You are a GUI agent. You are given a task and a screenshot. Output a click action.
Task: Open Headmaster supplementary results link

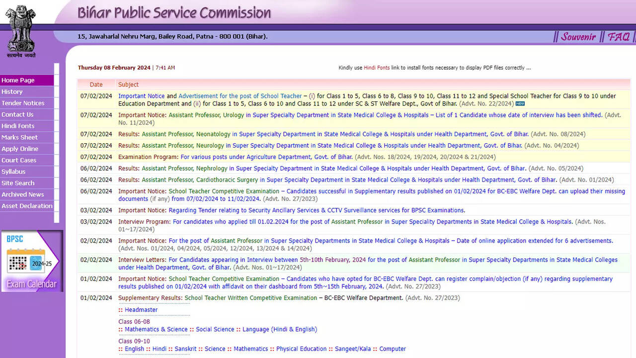[141, 310]
